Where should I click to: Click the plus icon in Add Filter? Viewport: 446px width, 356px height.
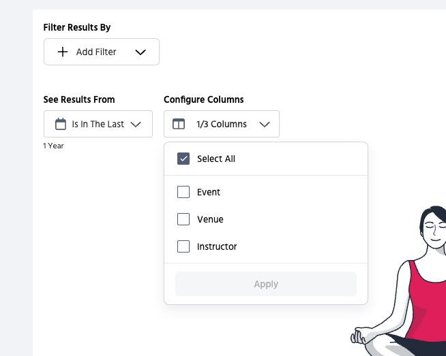pos(63,52)
